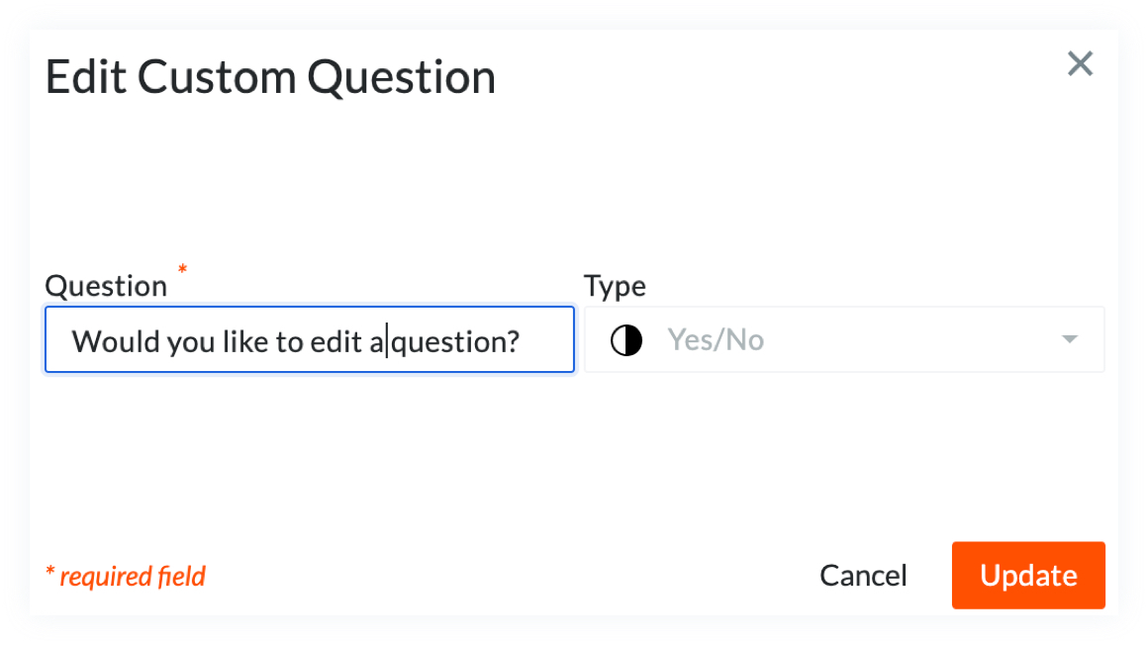Click the dropdown chevron on the Type field
Image resolution: width=1148 pixels, height=645 pixels.
point(1069,339)
